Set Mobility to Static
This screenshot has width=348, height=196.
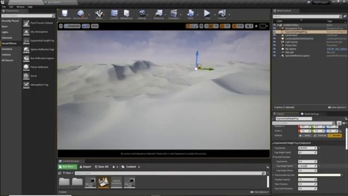(x=306, y=136)
